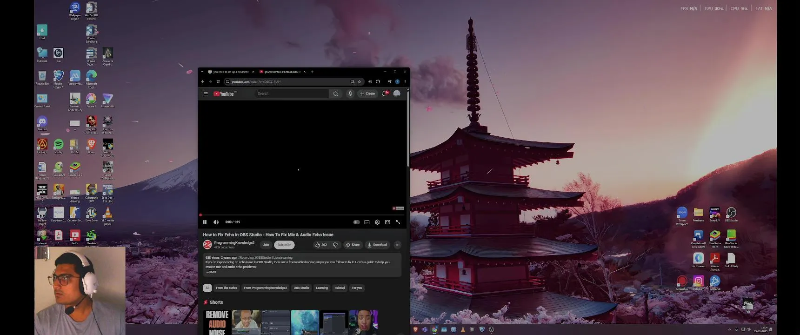The height and width of the screenshot is (335, 800).
Task: Start voice search with microphone
Action: 350,94
